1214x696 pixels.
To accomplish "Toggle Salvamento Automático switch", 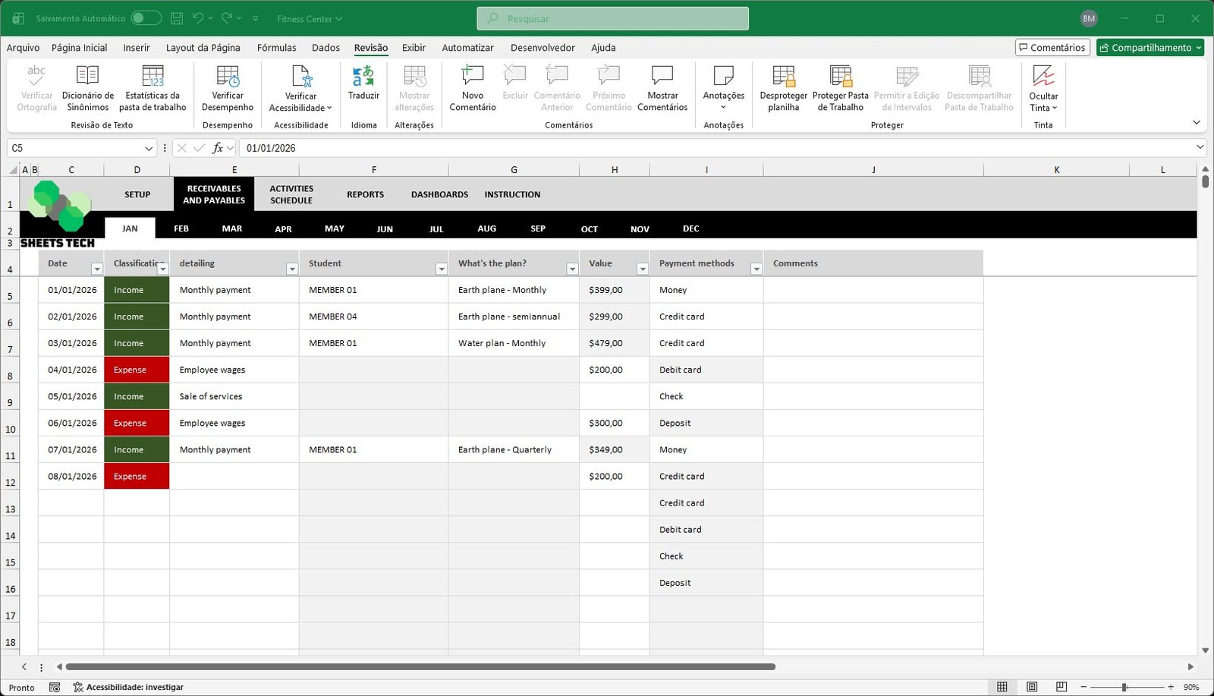I will click(x=146, y=18).
